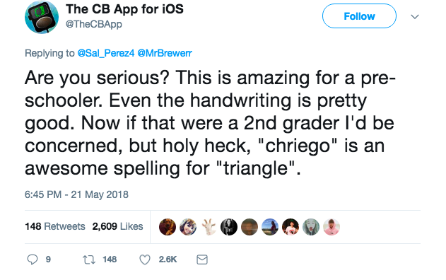Image resolution: width=446 pixels, height=280 pixels.
Task: Click the pink hoodie avatar liker
Action: 331,227
